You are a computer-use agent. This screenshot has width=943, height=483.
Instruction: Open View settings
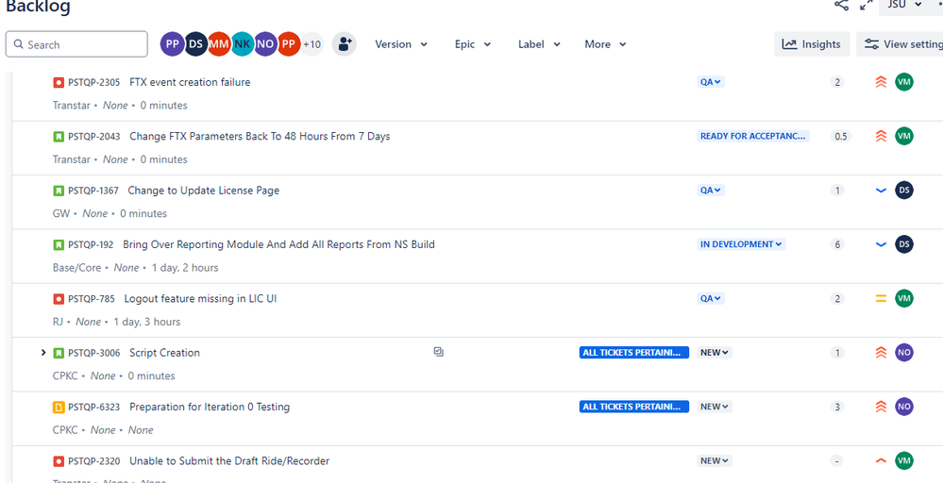pos(901,43)
